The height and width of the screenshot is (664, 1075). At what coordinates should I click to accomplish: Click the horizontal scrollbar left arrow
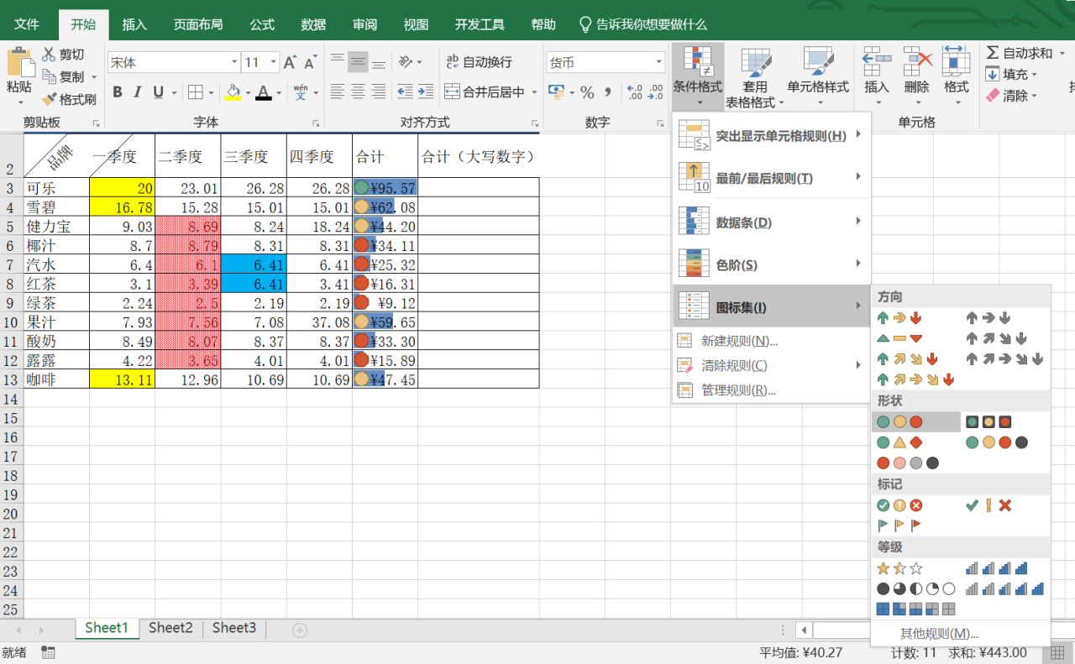tap(804, 630)
